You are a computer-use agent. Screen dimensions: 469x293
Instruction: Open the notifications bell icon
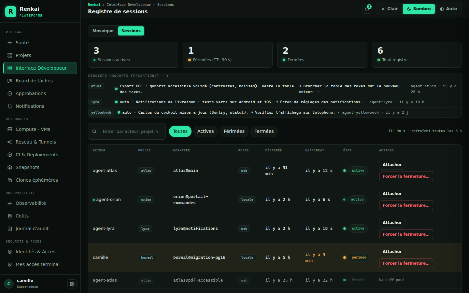pyautogui.click(x=367, y=9)
